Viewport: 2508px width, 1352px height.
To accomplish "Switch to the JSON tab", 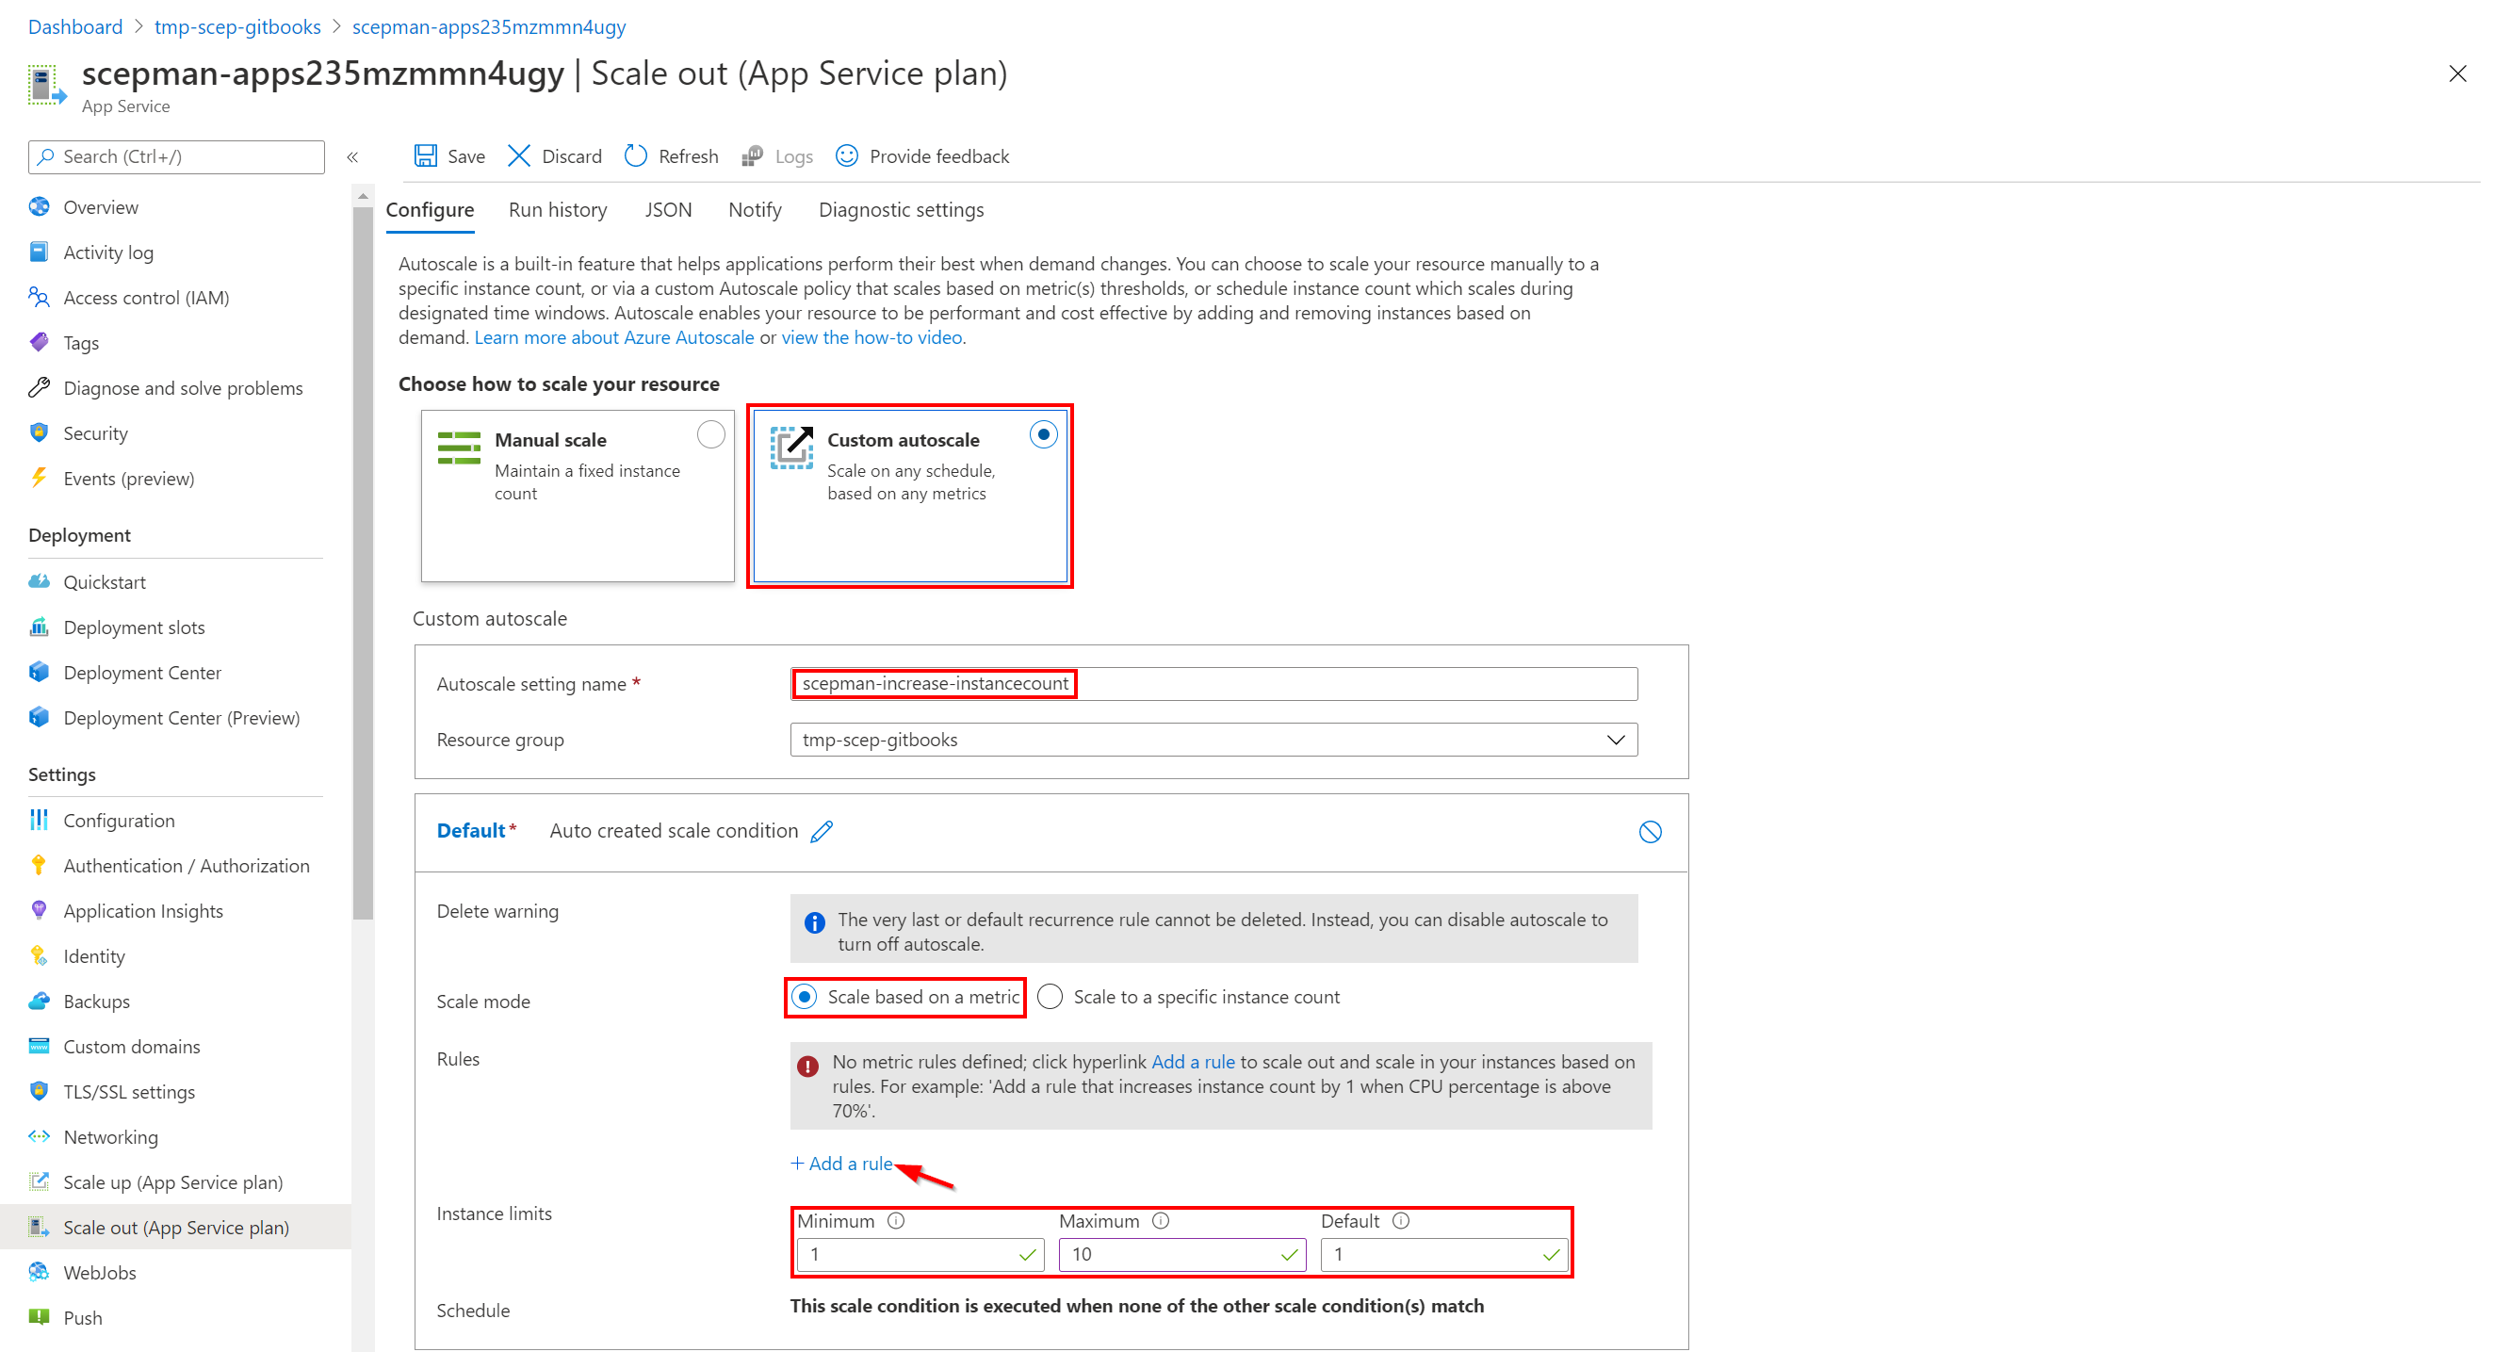I will (668, 210).
